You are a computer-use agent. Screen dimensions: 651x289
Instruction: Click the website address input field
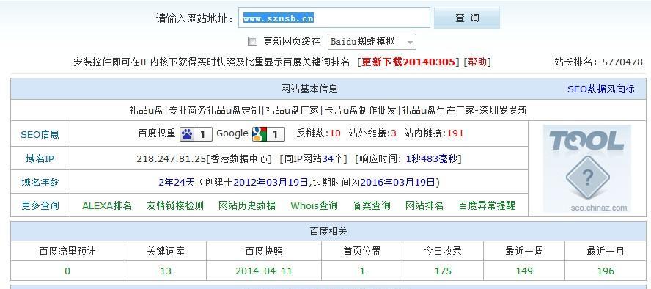[334, 18]
